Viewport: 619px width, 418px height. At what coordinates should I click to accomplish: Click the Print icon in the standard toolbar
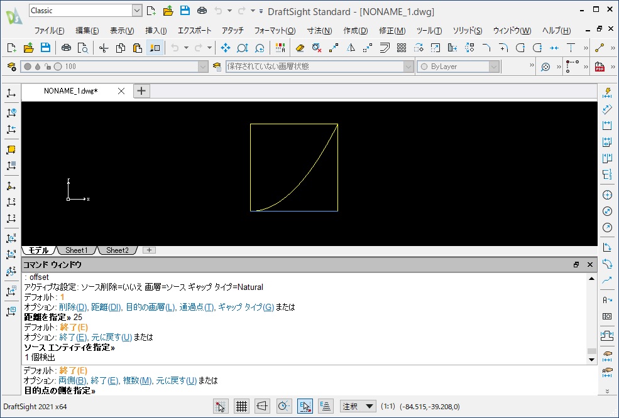[x=66, y=48]
